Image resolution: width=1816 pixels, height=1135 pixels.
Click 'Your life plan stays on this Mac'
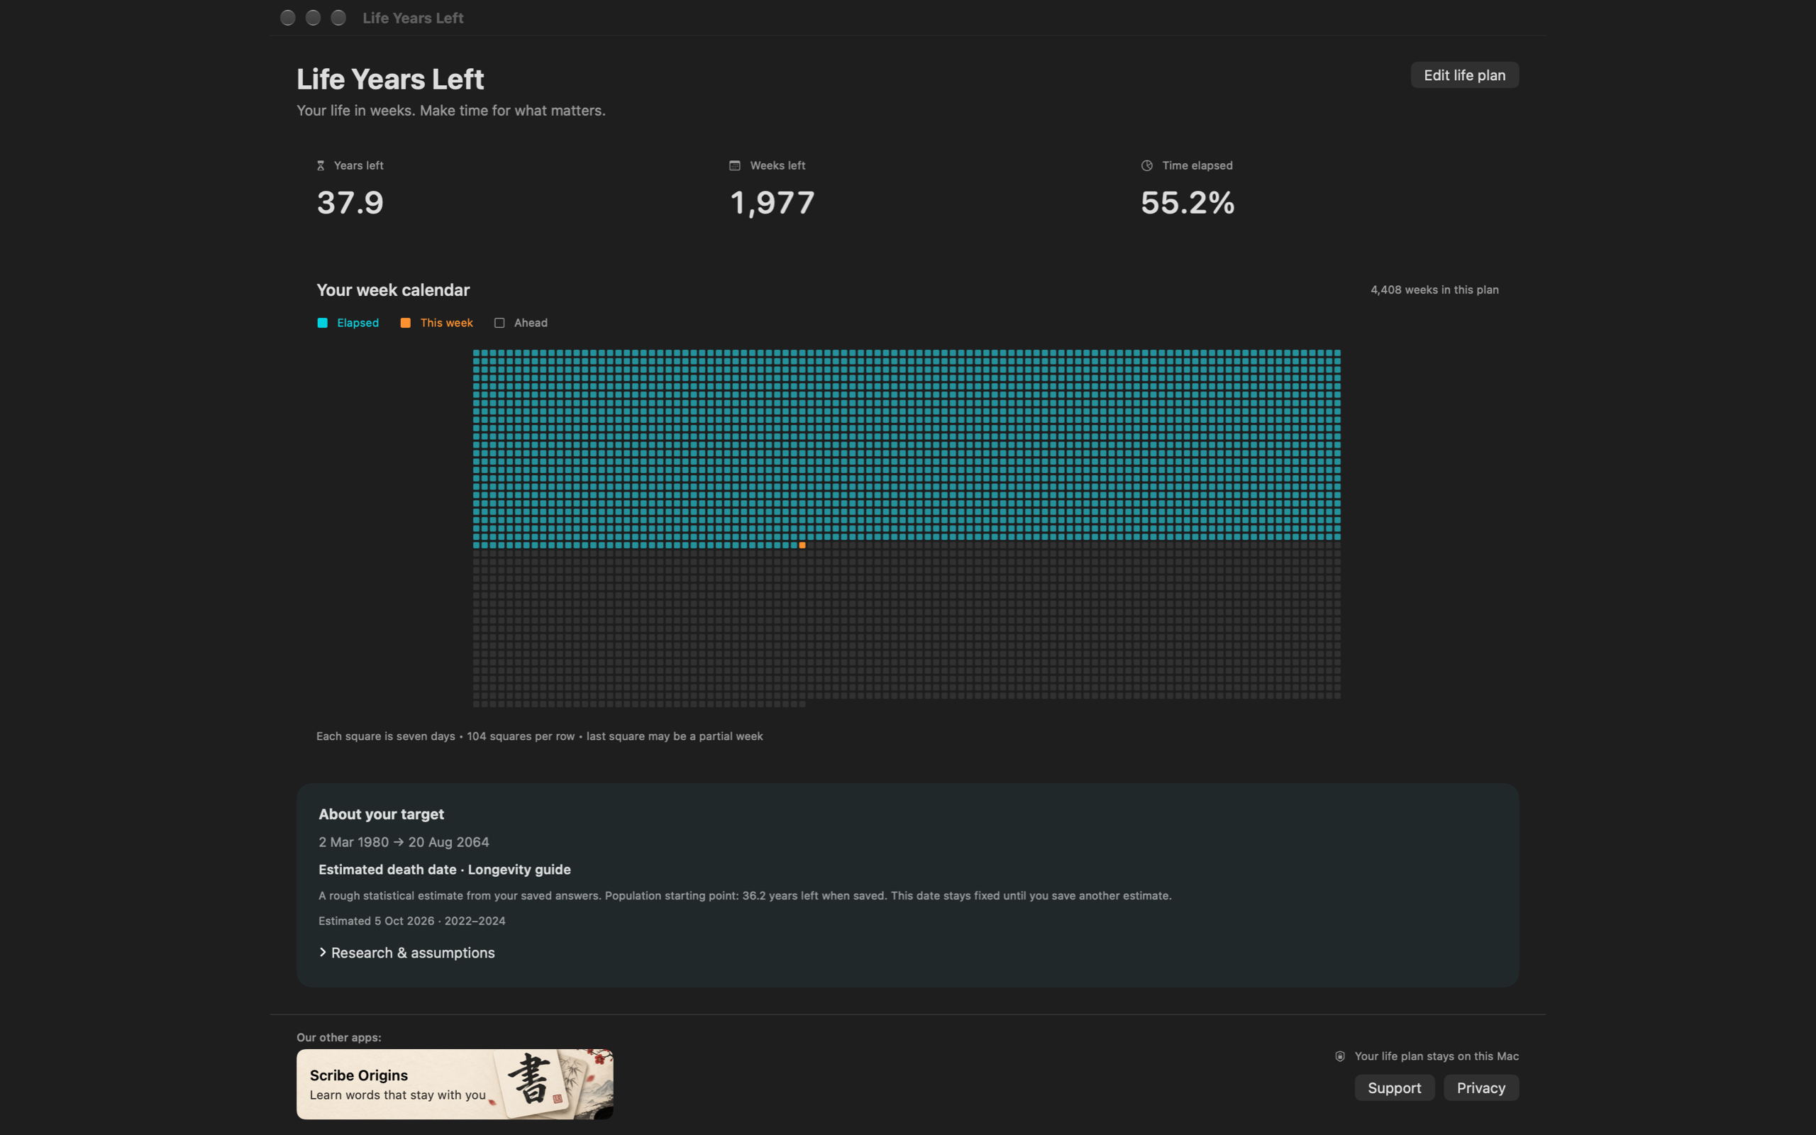(x=1436, y=1056)
